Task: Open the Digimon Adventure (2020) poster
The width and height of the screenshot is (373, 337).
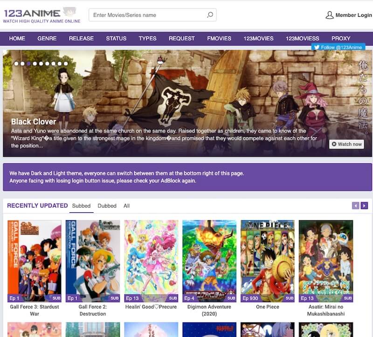Action: [209, 261]
